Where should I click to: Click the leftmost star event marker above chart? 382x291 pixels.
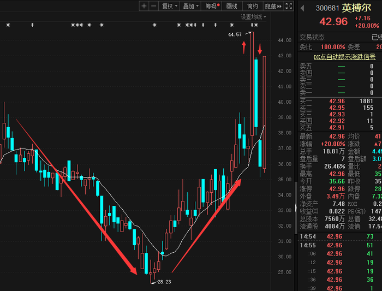[8, 25]
